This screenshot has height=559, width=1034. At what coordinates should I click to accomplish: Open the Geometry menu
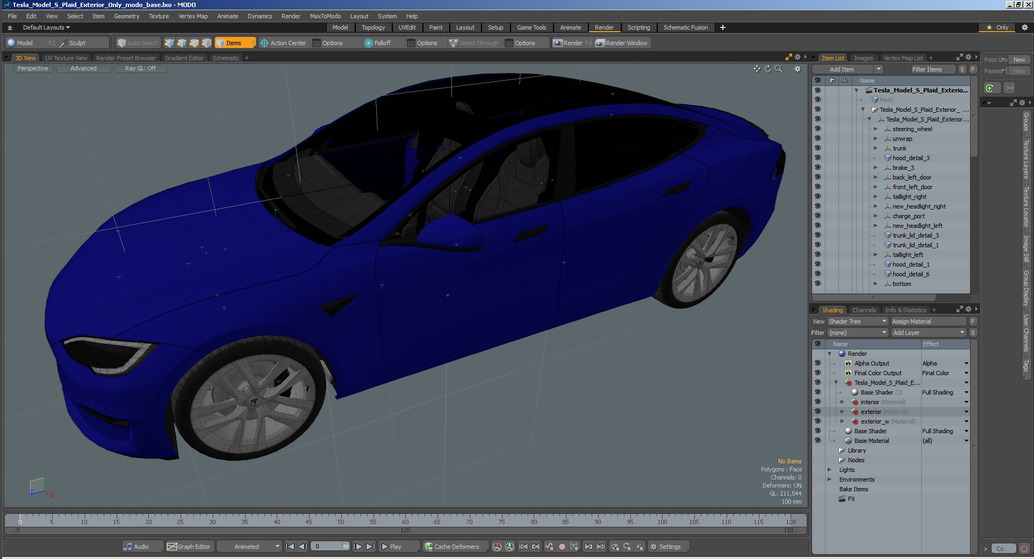click(x=126, y=16)
